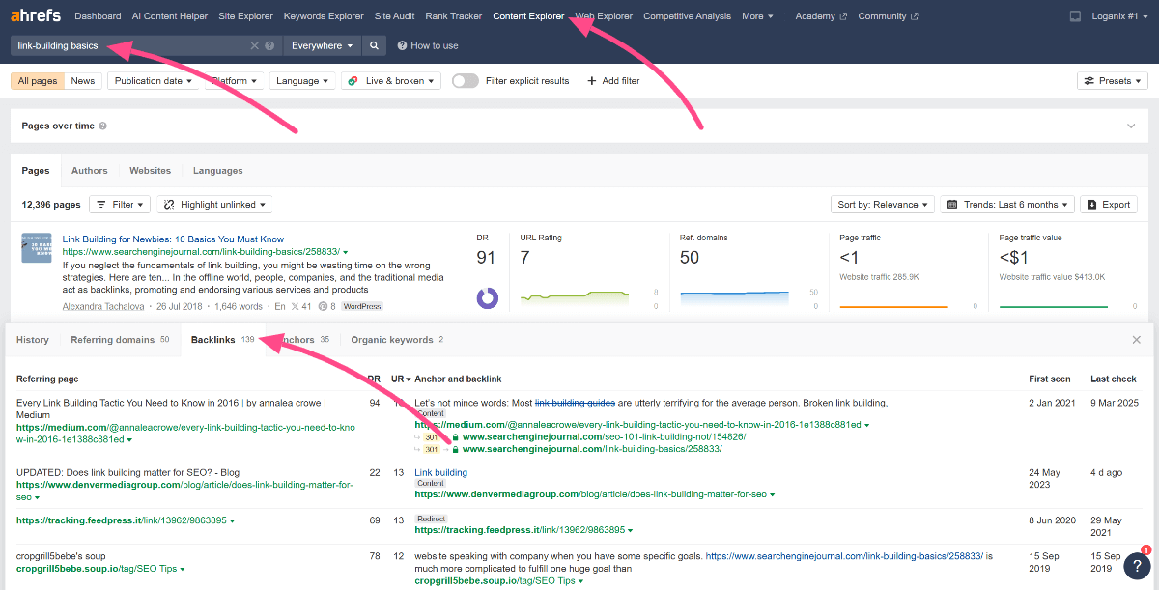Click the Academy external link icon
The width and height of the screenshot is (1159, 590).
tap(843, 16)
